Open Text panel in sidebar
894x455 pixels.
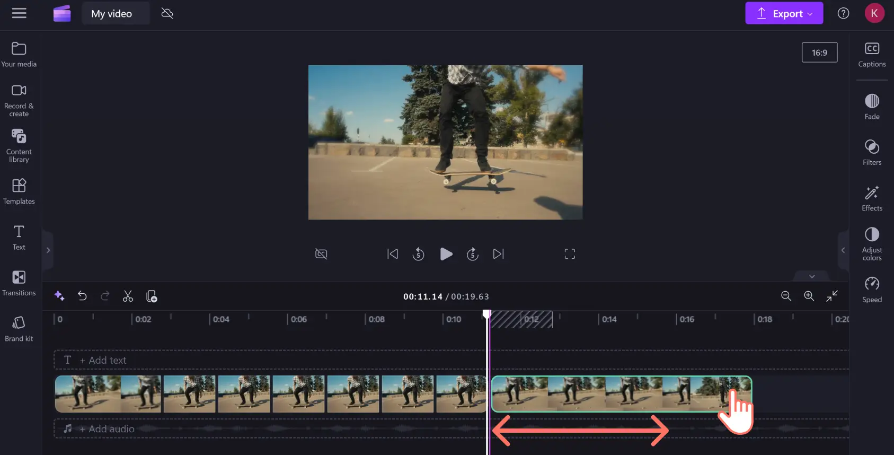tap(19, 238)
